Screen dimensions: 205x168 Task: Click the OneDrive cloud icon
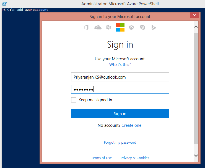[x=98, y=27]
